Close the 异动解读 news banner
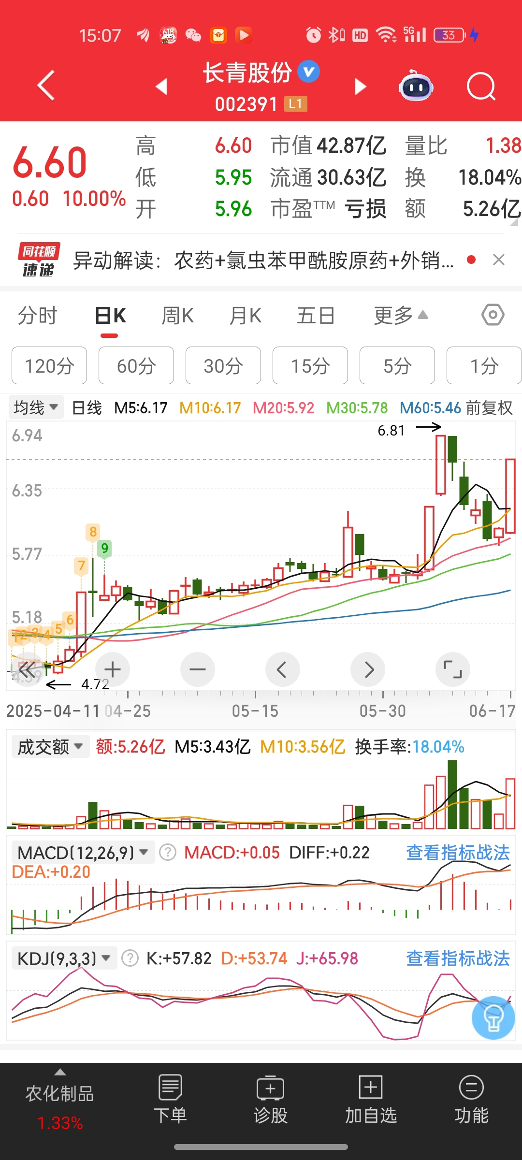Viewport: 522px width, 1160px height. [499, 260]
